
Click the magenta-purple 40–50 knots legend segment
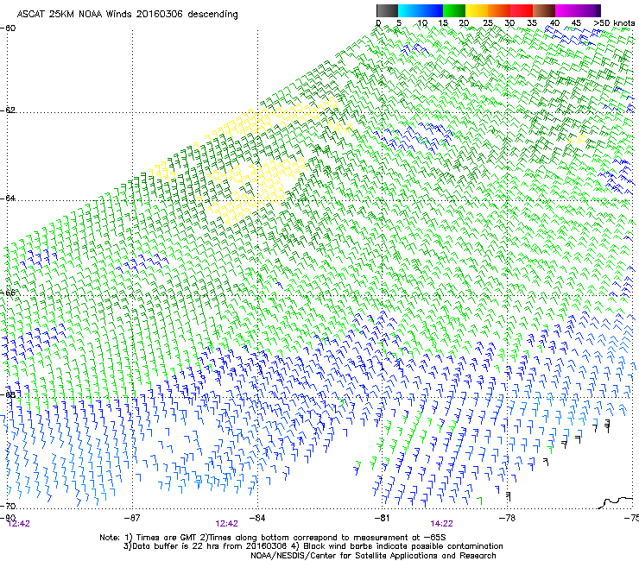(578, 10)
